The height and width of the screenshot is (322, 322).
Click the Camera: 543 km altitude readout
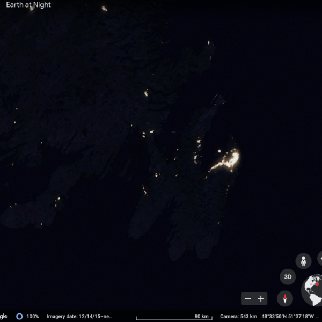238,316
